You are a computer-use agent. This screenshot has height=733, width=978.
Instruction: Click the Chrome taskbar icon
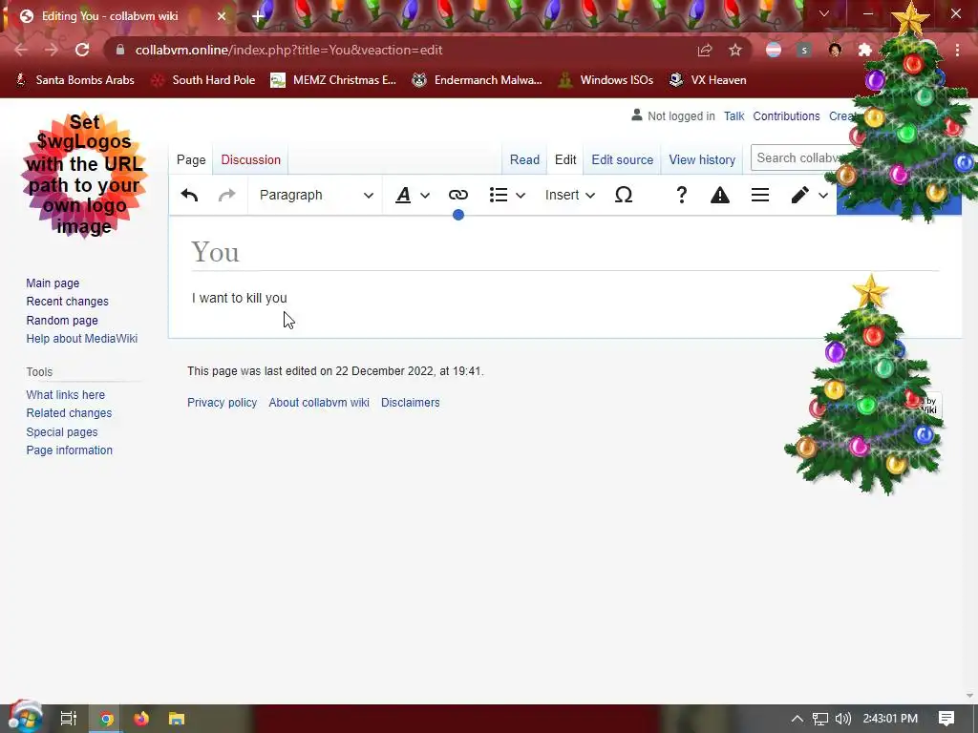click(106, 719)
